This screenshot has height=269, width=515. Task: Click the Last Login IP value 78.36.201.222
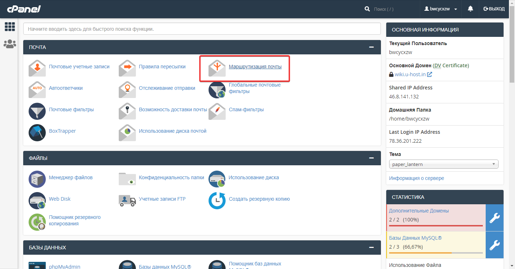tap(405, 141)
